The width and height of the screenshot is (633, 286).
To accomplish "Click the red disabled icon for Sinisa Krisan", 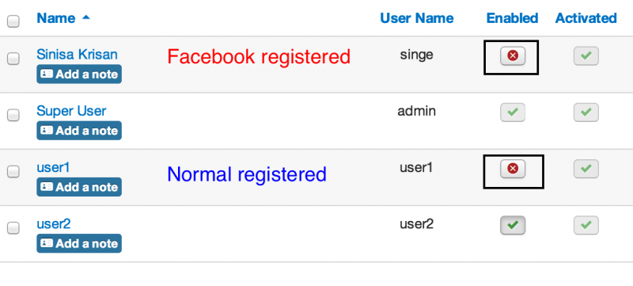I will point(513,55).
